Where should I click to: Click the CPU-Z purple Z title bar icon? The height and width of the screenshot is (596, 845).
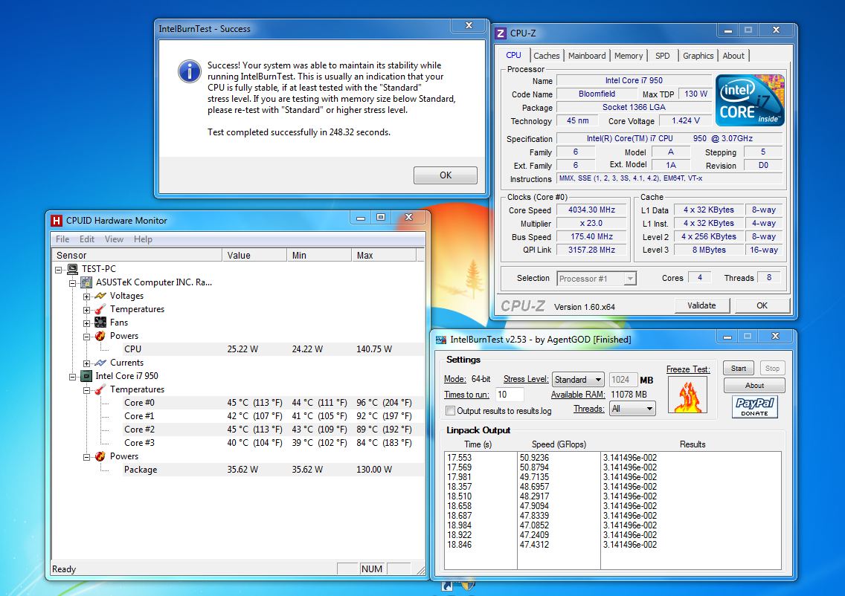coord(501,33)
